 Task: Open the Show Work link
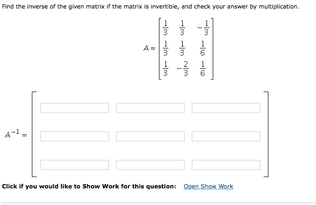point(208,186)
